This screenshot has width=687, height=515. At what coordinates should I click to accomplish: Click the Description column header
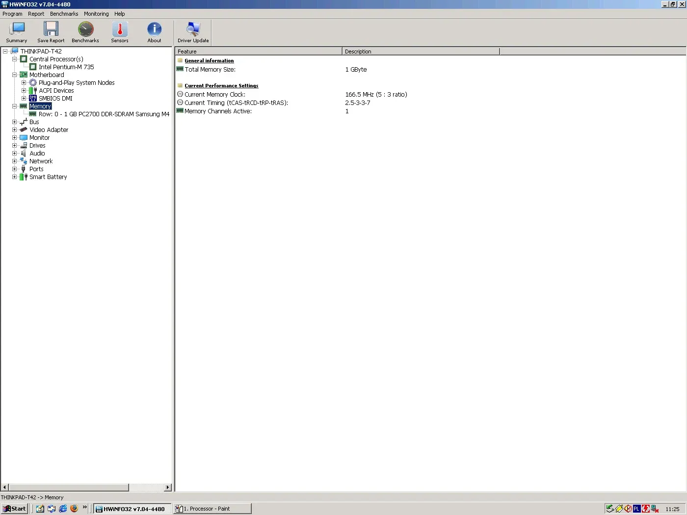click(421, 51)
